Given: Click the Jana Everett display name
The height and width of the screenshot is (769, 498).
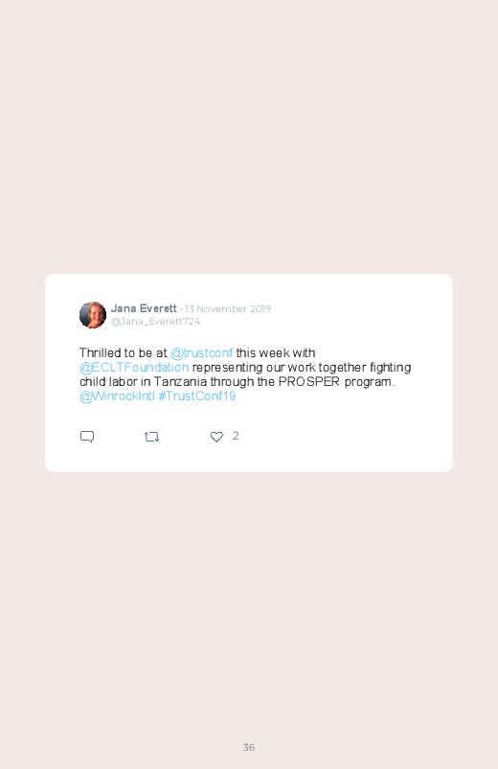Looking at the screenshot, I should tap(144, 308).
